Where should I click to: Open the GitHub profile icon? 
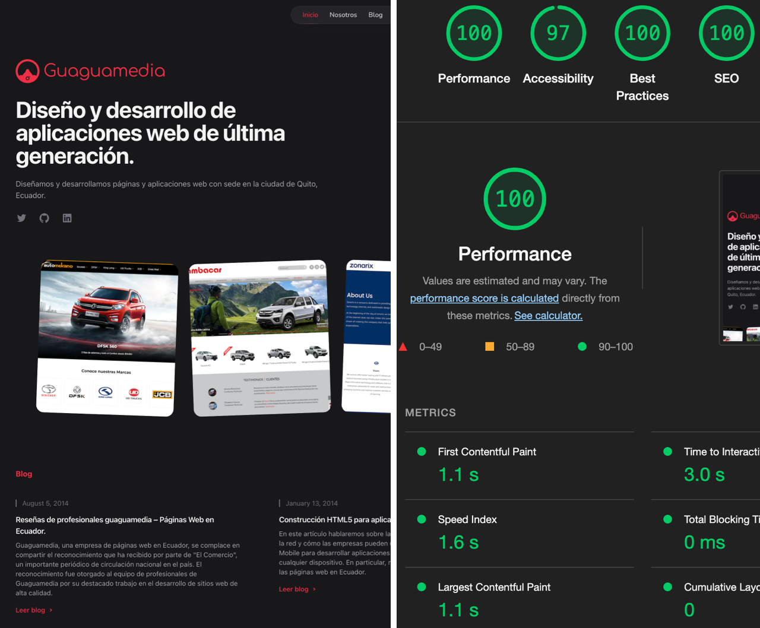click(x=44, y=218)
